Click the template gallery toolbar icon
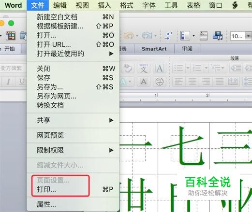 pyautogui.click(x=11, y=36)
